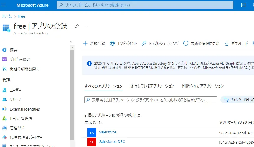Open エンドポイント globe item
254x147 pixels.
pos(123,44)
